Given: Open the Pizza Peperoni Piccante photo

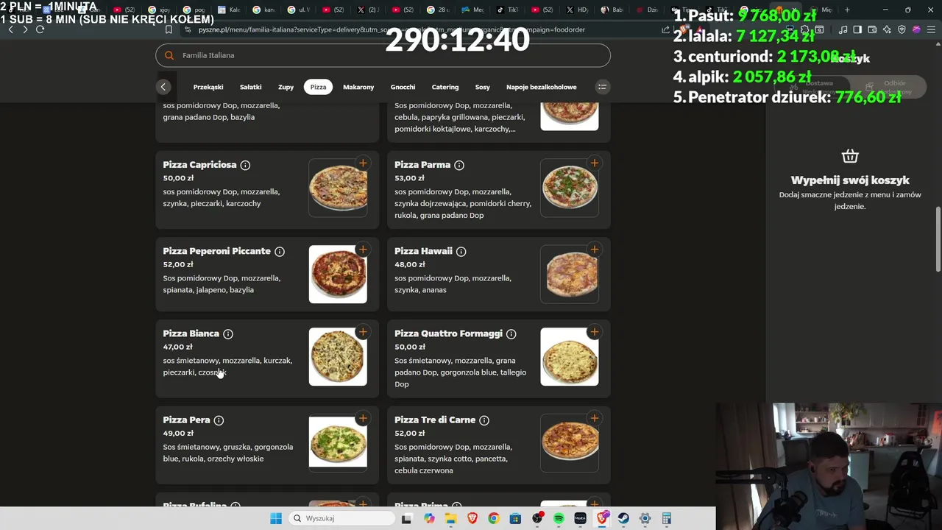Looking at the screenshot, I should click(x=338, y=275).
